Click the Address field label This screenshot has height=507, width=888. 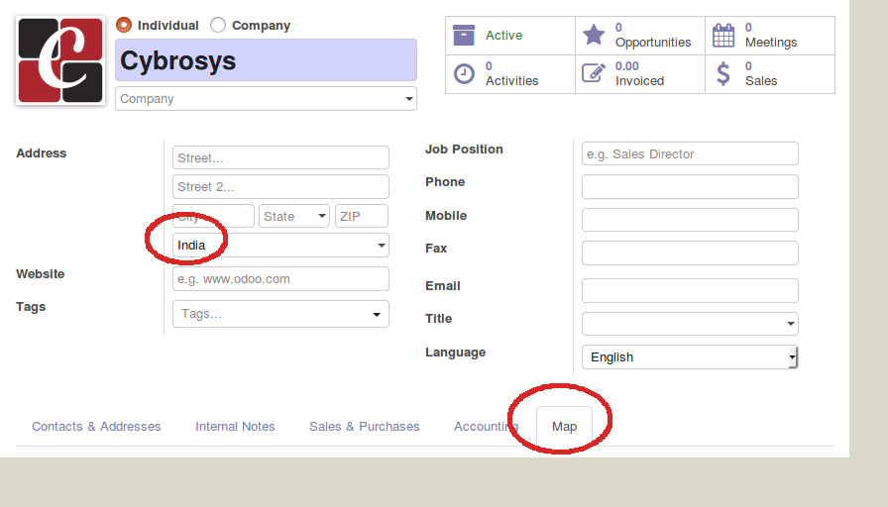click(42, 153)
